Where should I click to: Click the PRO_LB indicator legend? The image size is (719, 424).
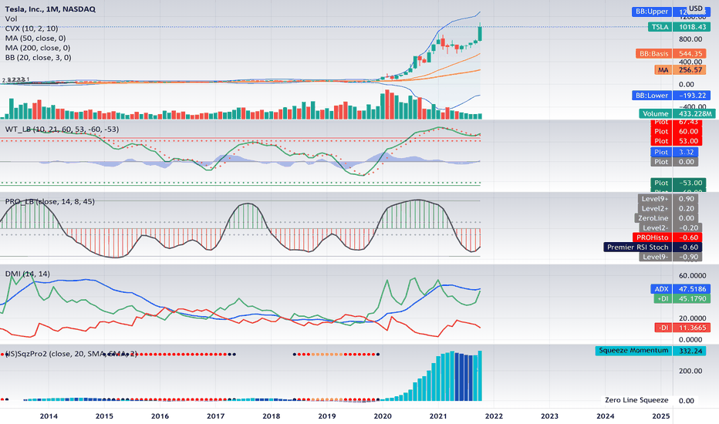click(x=49, y=201)
